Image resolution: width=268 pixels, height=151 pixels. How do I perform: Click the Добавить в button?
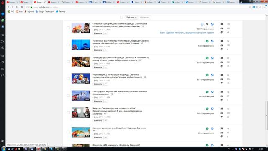point(145,17)
